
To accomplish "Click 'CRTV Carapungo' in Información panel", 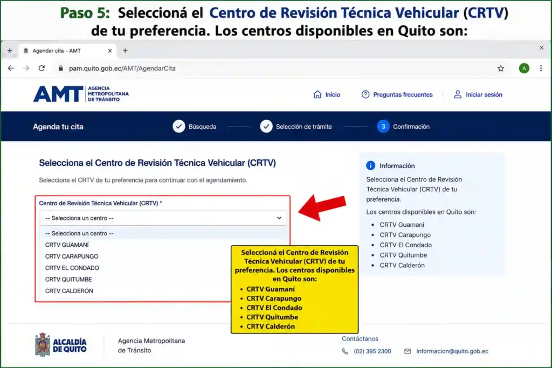I will pos(405,235).
